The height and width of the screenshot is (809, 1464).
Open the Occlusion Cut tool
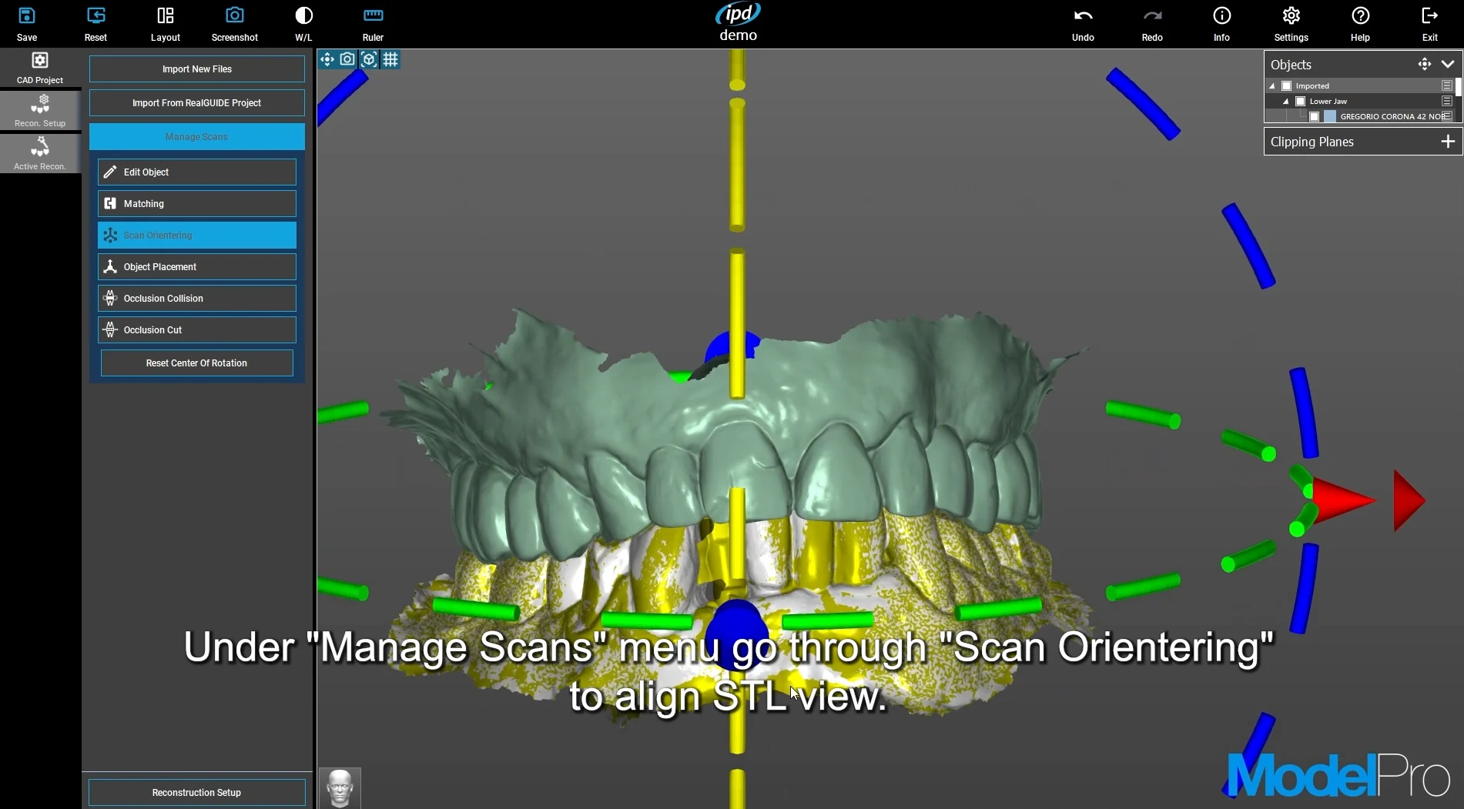(x=197, y=329)
